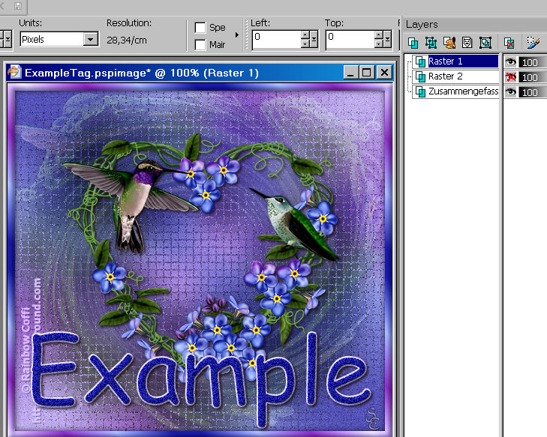
Task: Click the ExampleTag.pspimage document icon
Action: pos(14,72)
